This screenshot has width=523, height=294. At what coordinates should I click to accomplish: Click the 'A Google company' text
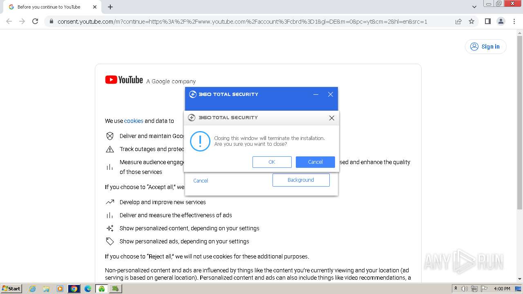pyautogui.click(x=171, y=81)
